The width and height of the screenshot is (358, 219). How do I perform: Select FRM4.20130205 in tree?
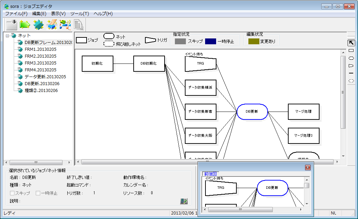click(x=41, y=70)
